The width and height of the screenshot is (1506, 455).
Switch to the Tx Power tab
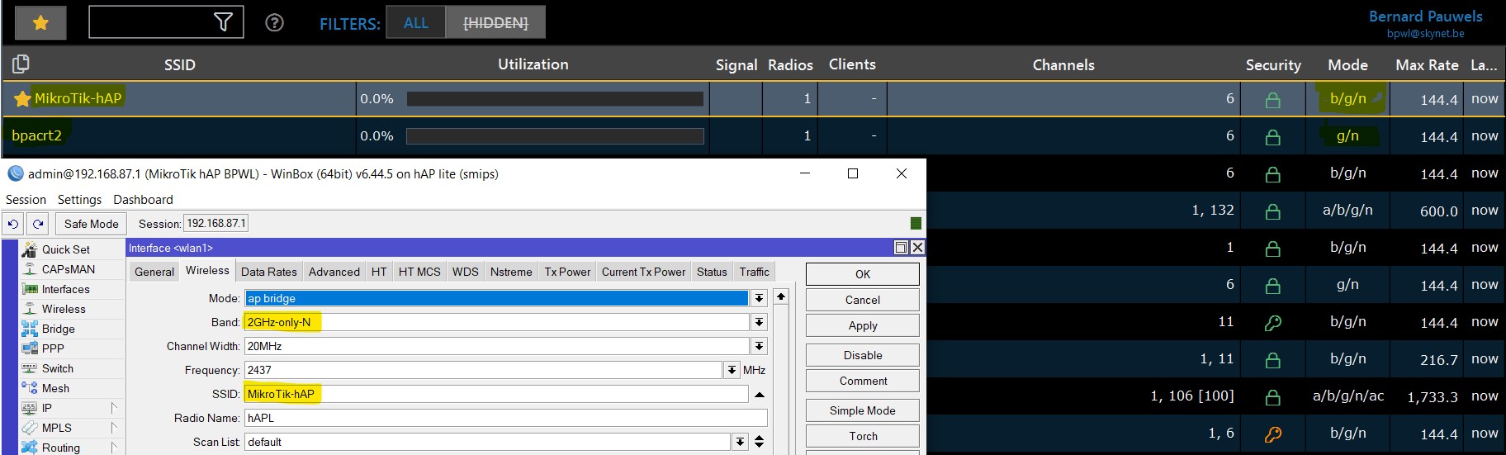click(x=567, y=272)
